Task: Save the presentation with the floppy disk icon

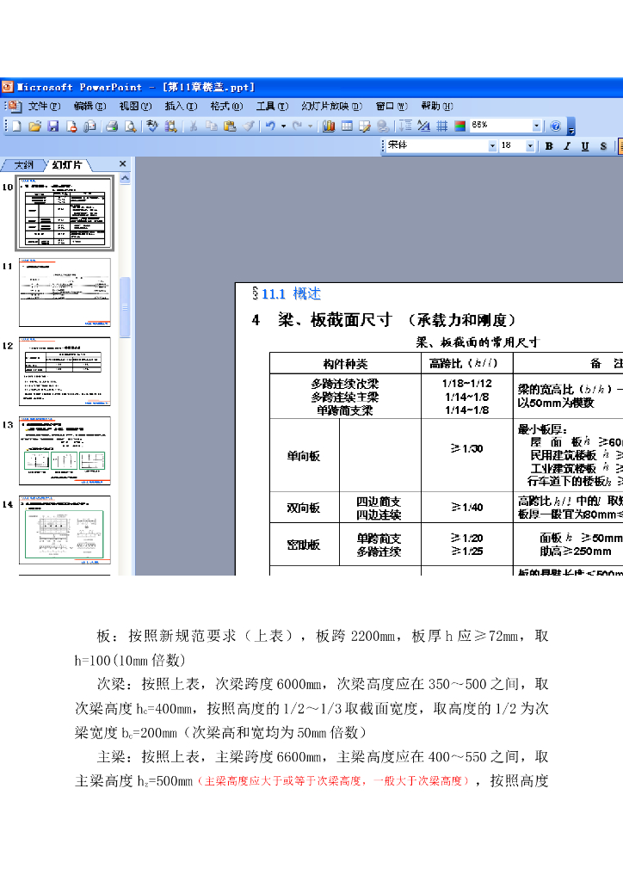Action: point(52,126)
